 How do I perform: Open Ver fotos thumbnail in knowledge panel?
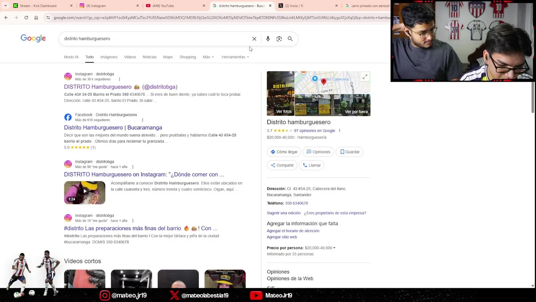click(281, 94)
